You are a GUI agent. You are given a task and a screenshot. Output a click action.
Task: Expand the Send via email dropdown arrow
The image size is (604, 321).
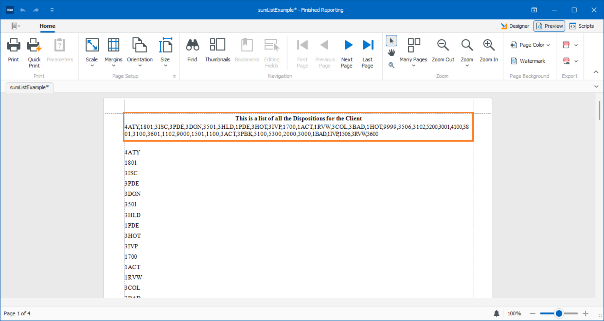click(x=576, y=61)
